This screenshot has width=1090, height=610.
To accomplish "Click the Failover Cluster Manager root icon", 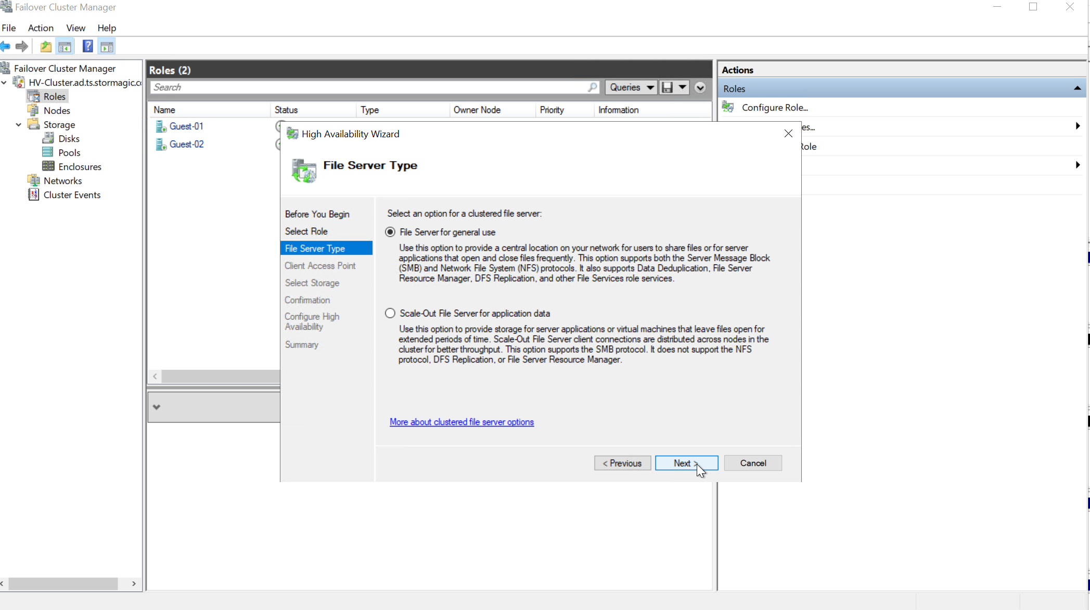I will pos(6,68).
